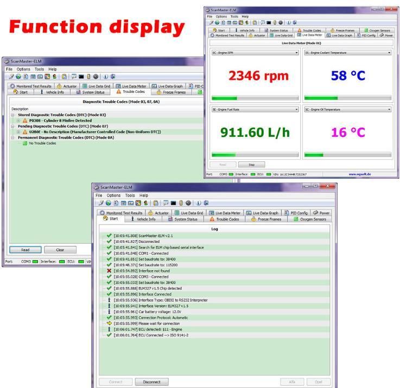Open the www.wgsoft.de link in status bar
Image resolution: width=400 pixels, height=388 pixels.
point(360,174)
